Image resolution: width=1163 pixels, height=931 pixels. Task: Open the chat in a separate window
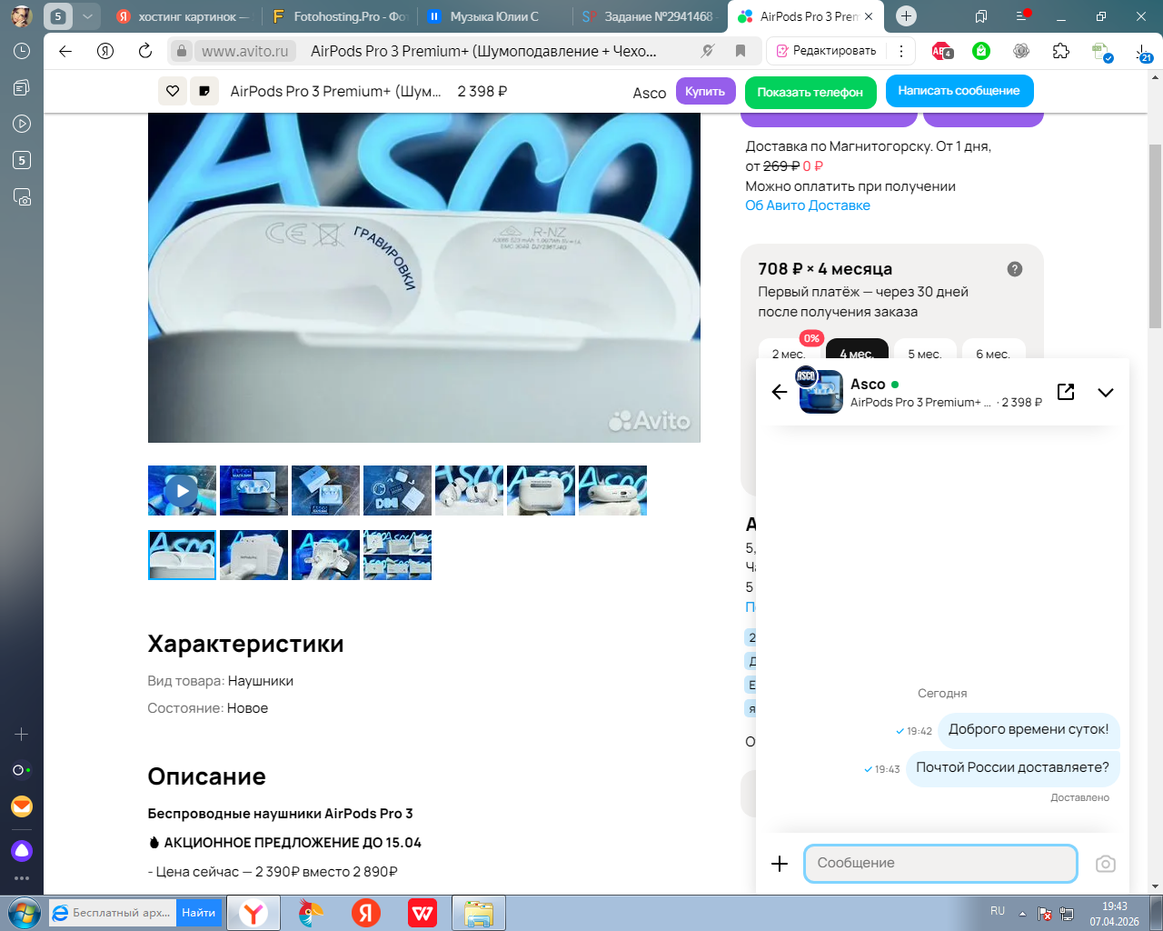(x=1066, y=392)
